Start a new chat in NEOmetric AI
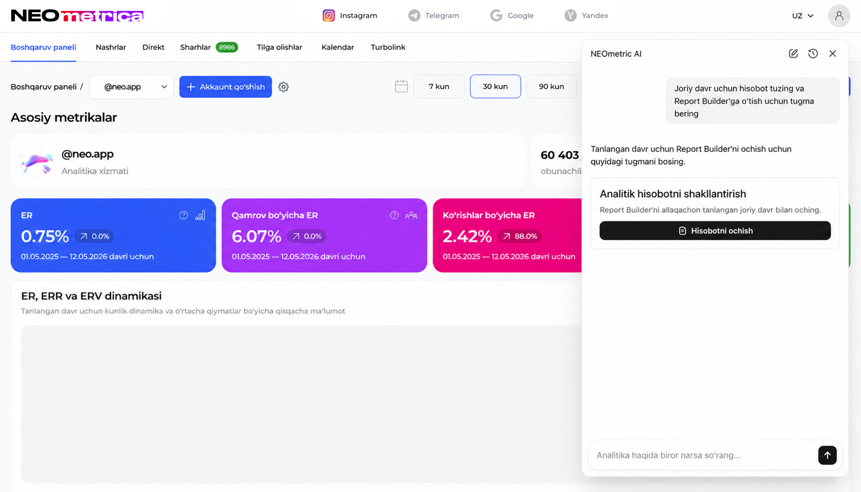 tap(793, 54)
